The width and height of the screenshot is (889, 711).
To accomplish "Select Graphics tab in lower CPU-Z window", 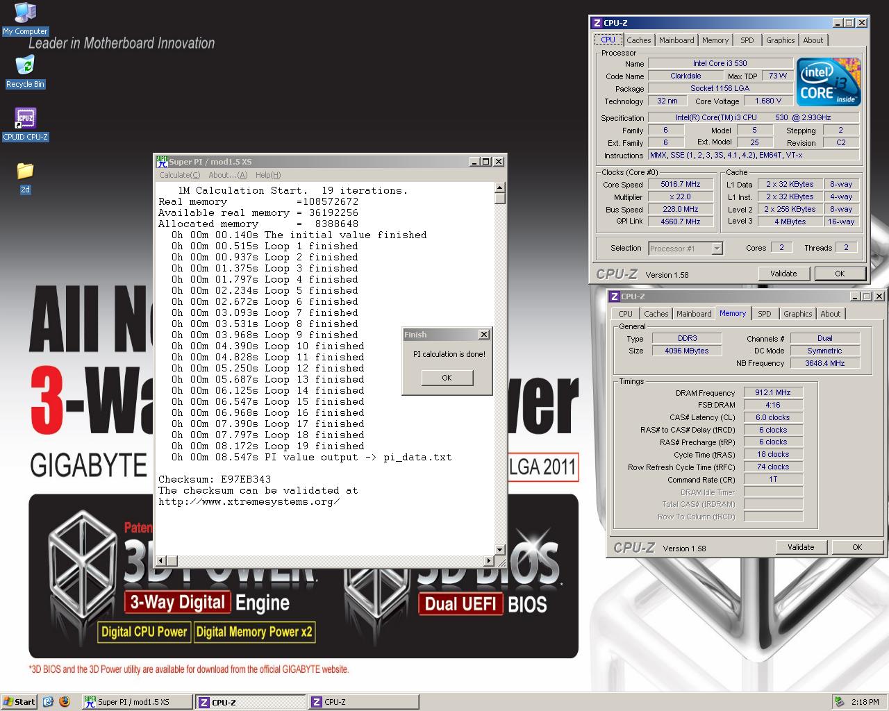I will (x=797, y=314).
